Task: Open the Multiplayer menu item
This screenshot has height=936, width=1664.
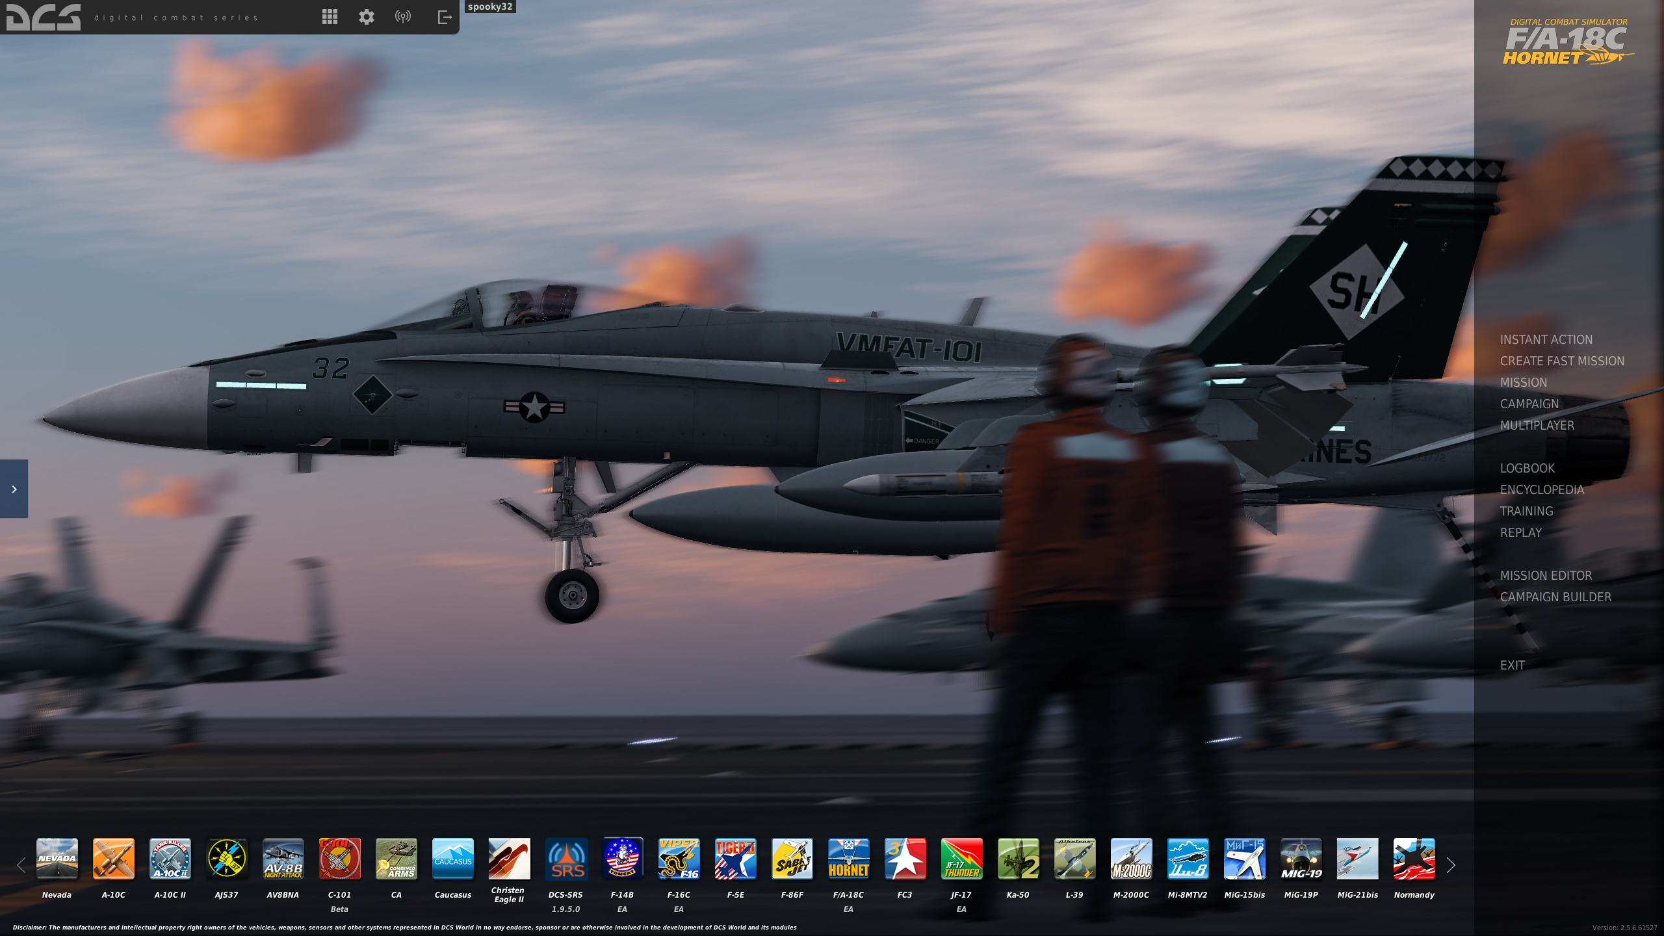Action: [1537, 425]
